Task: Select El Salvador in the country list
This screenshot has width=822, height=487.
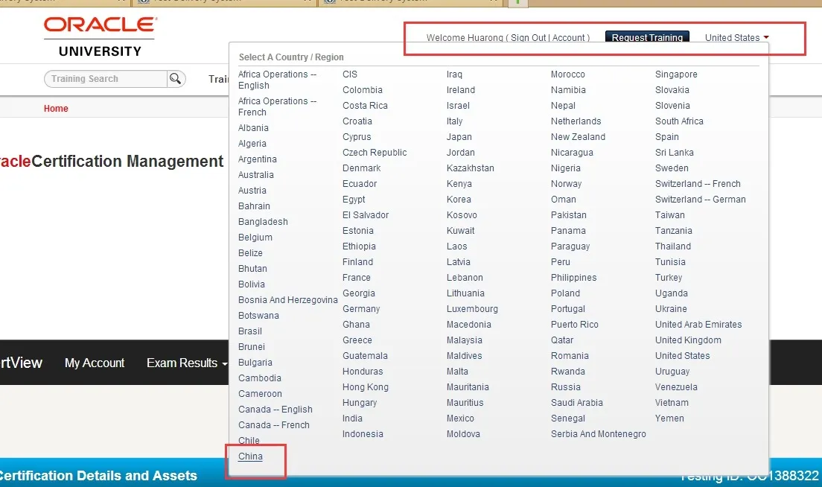Action: tap(366, 215)
